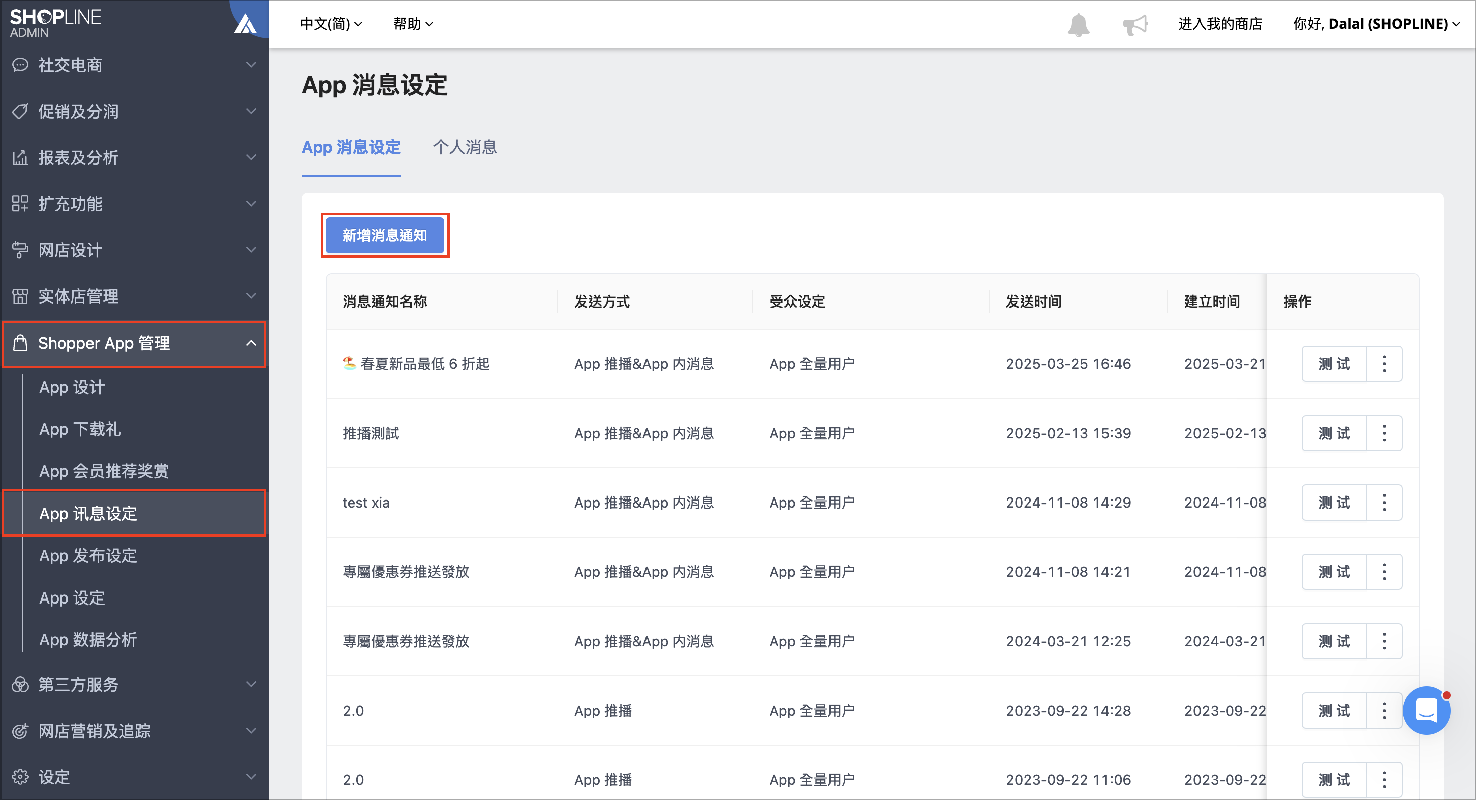
Task: Click 测试 for 2024-11-08 14:21 row
Action: click(1334, 572)
